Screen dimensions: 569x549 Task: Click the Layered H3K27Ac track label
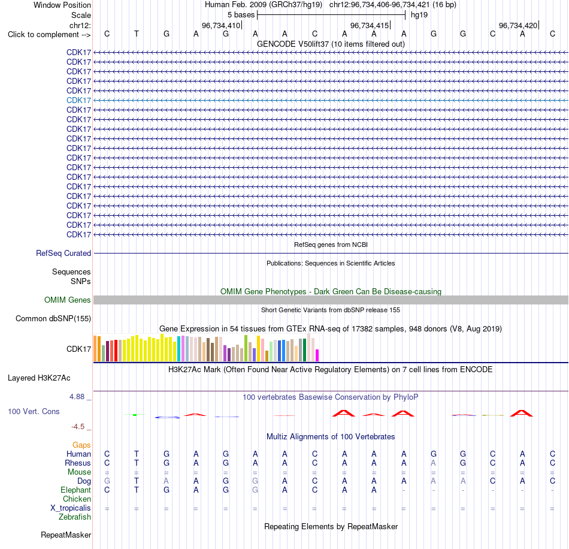click(39, 378)
